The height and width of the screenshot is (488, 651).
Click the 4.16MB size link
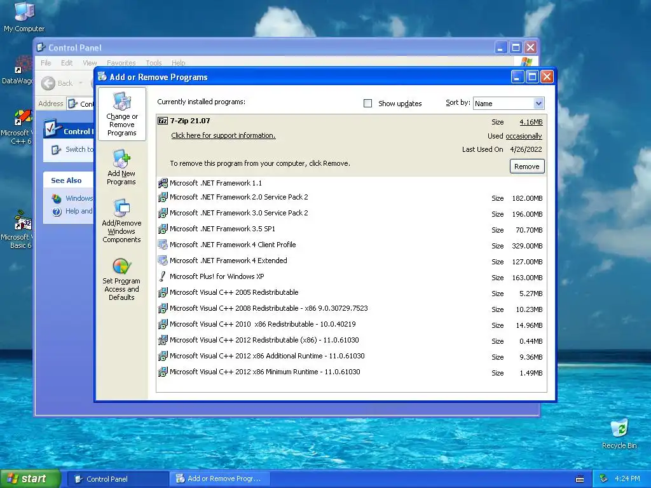tap(531, 122)
